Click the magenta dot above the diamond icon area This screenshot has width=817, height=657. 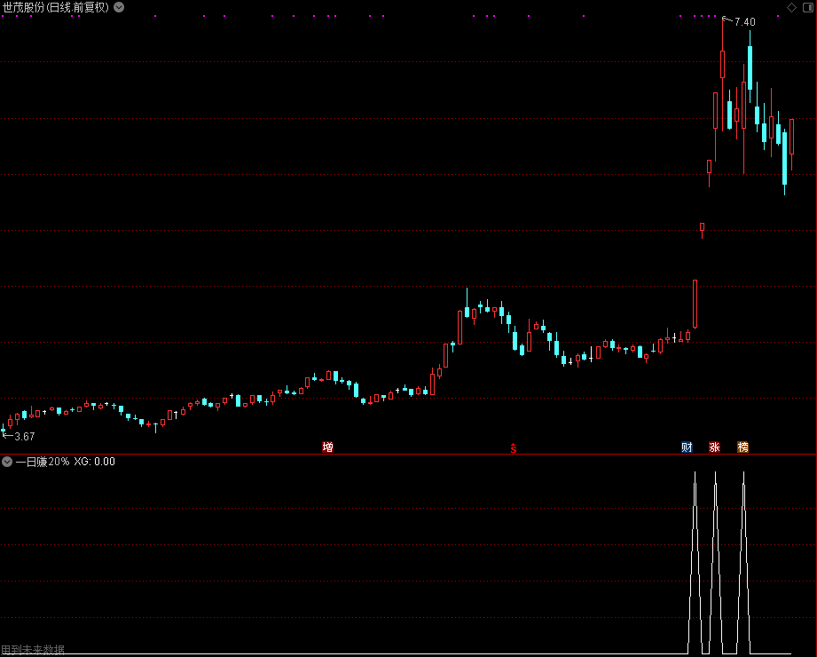(778, 16)
